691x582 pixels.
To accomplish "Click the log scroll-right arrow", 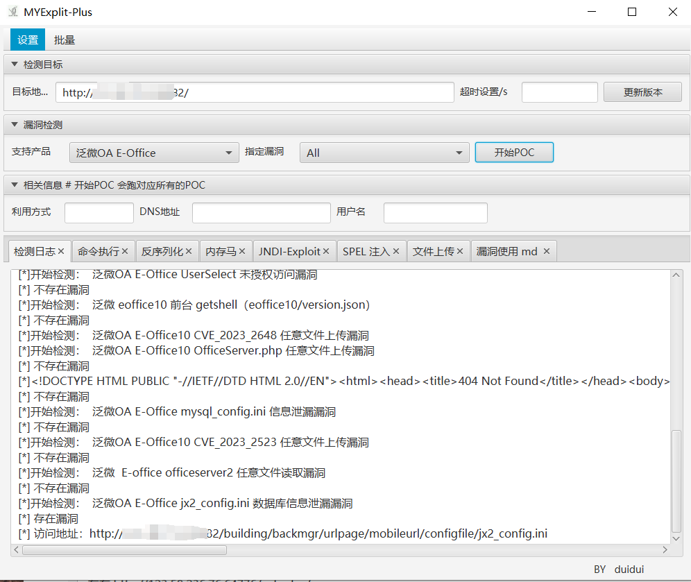I will point(665,550).
